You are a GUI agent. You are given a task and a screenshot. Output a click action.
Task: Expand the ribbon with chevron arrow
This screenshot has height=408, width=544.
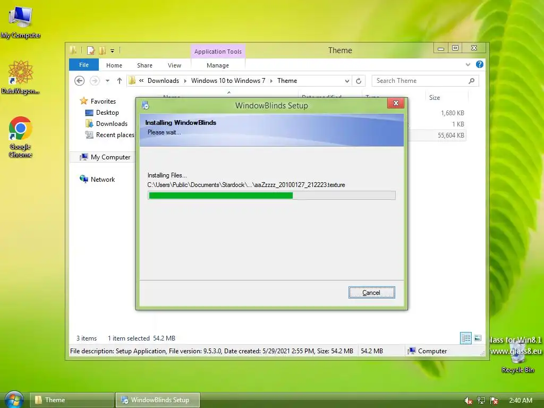(x=468, y=64)
